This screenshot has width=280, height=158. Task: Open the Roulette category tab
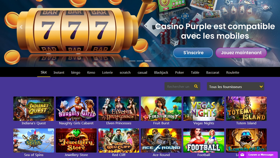pos(233,72)
